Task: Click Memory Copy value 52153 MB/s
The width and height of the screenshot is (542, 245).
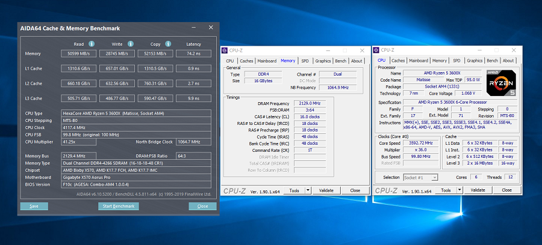Action: 155,54
